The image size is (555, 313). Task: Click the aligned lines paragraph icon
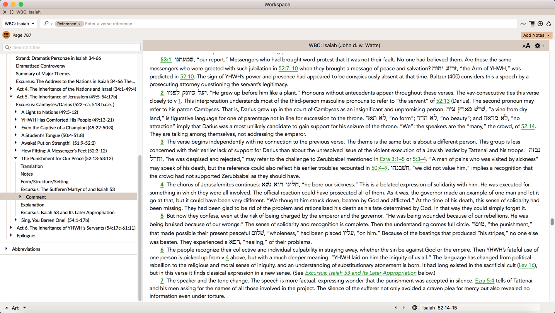click(532, 24)
